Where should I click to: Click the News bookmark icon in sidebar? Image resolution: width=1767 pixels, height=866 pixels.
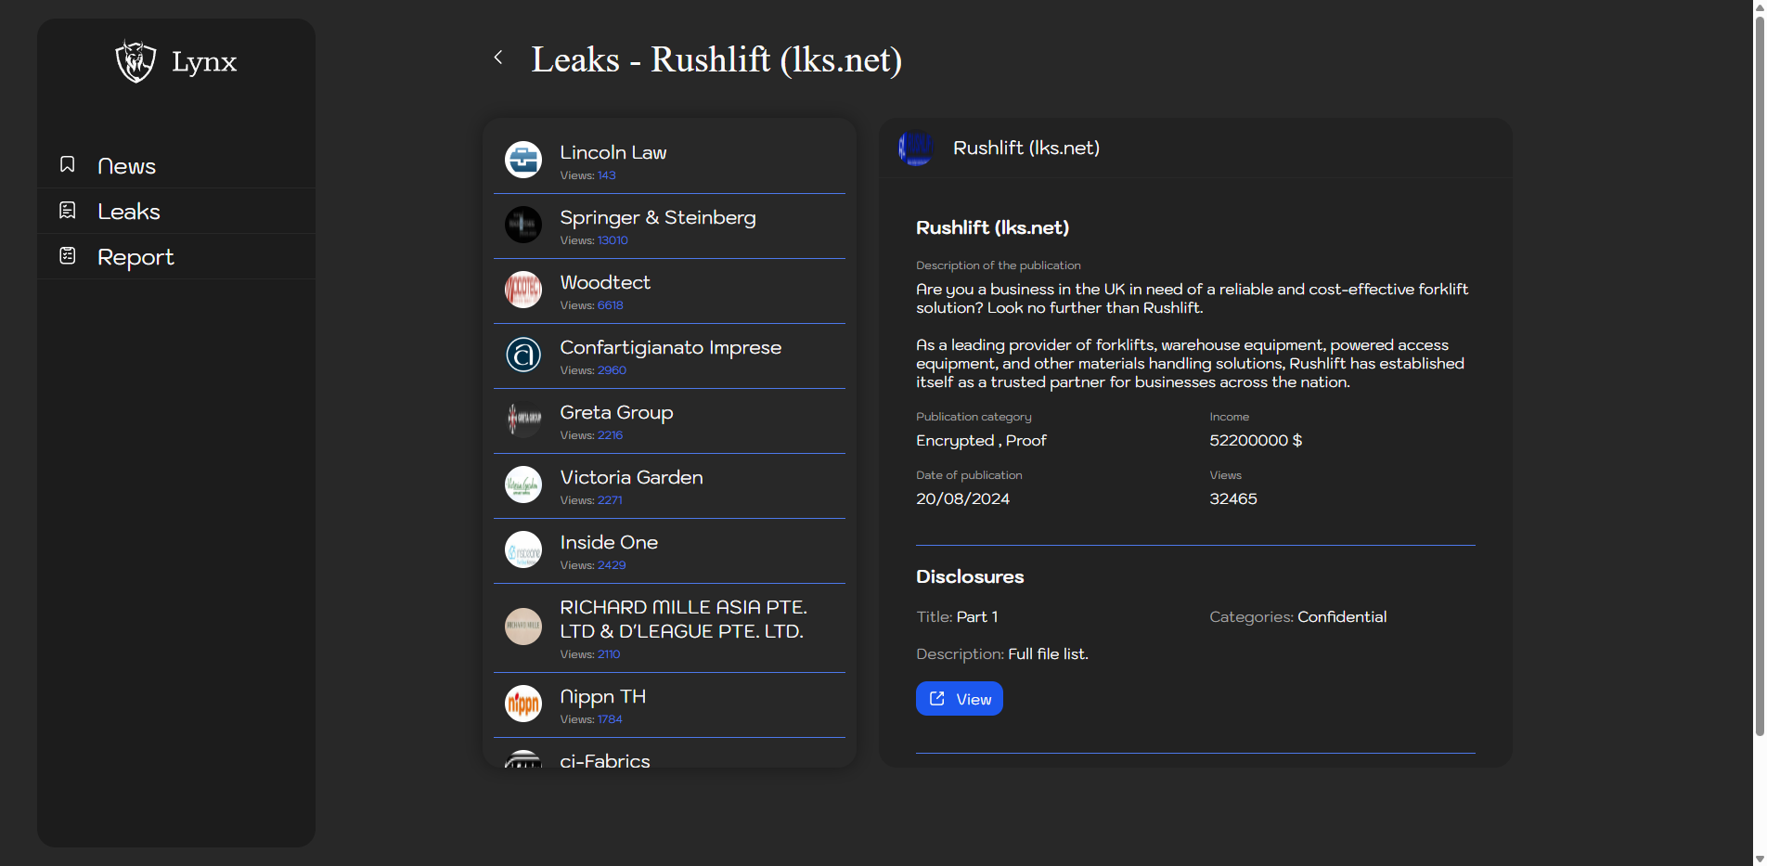(68, 164)
